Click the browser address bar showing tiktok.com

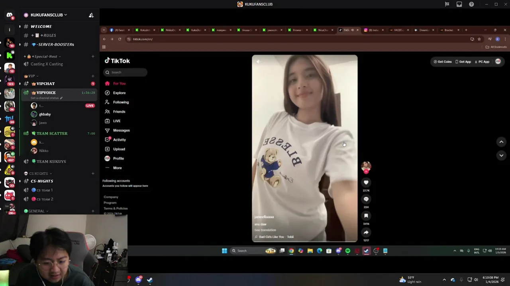(x=297, y=39)
